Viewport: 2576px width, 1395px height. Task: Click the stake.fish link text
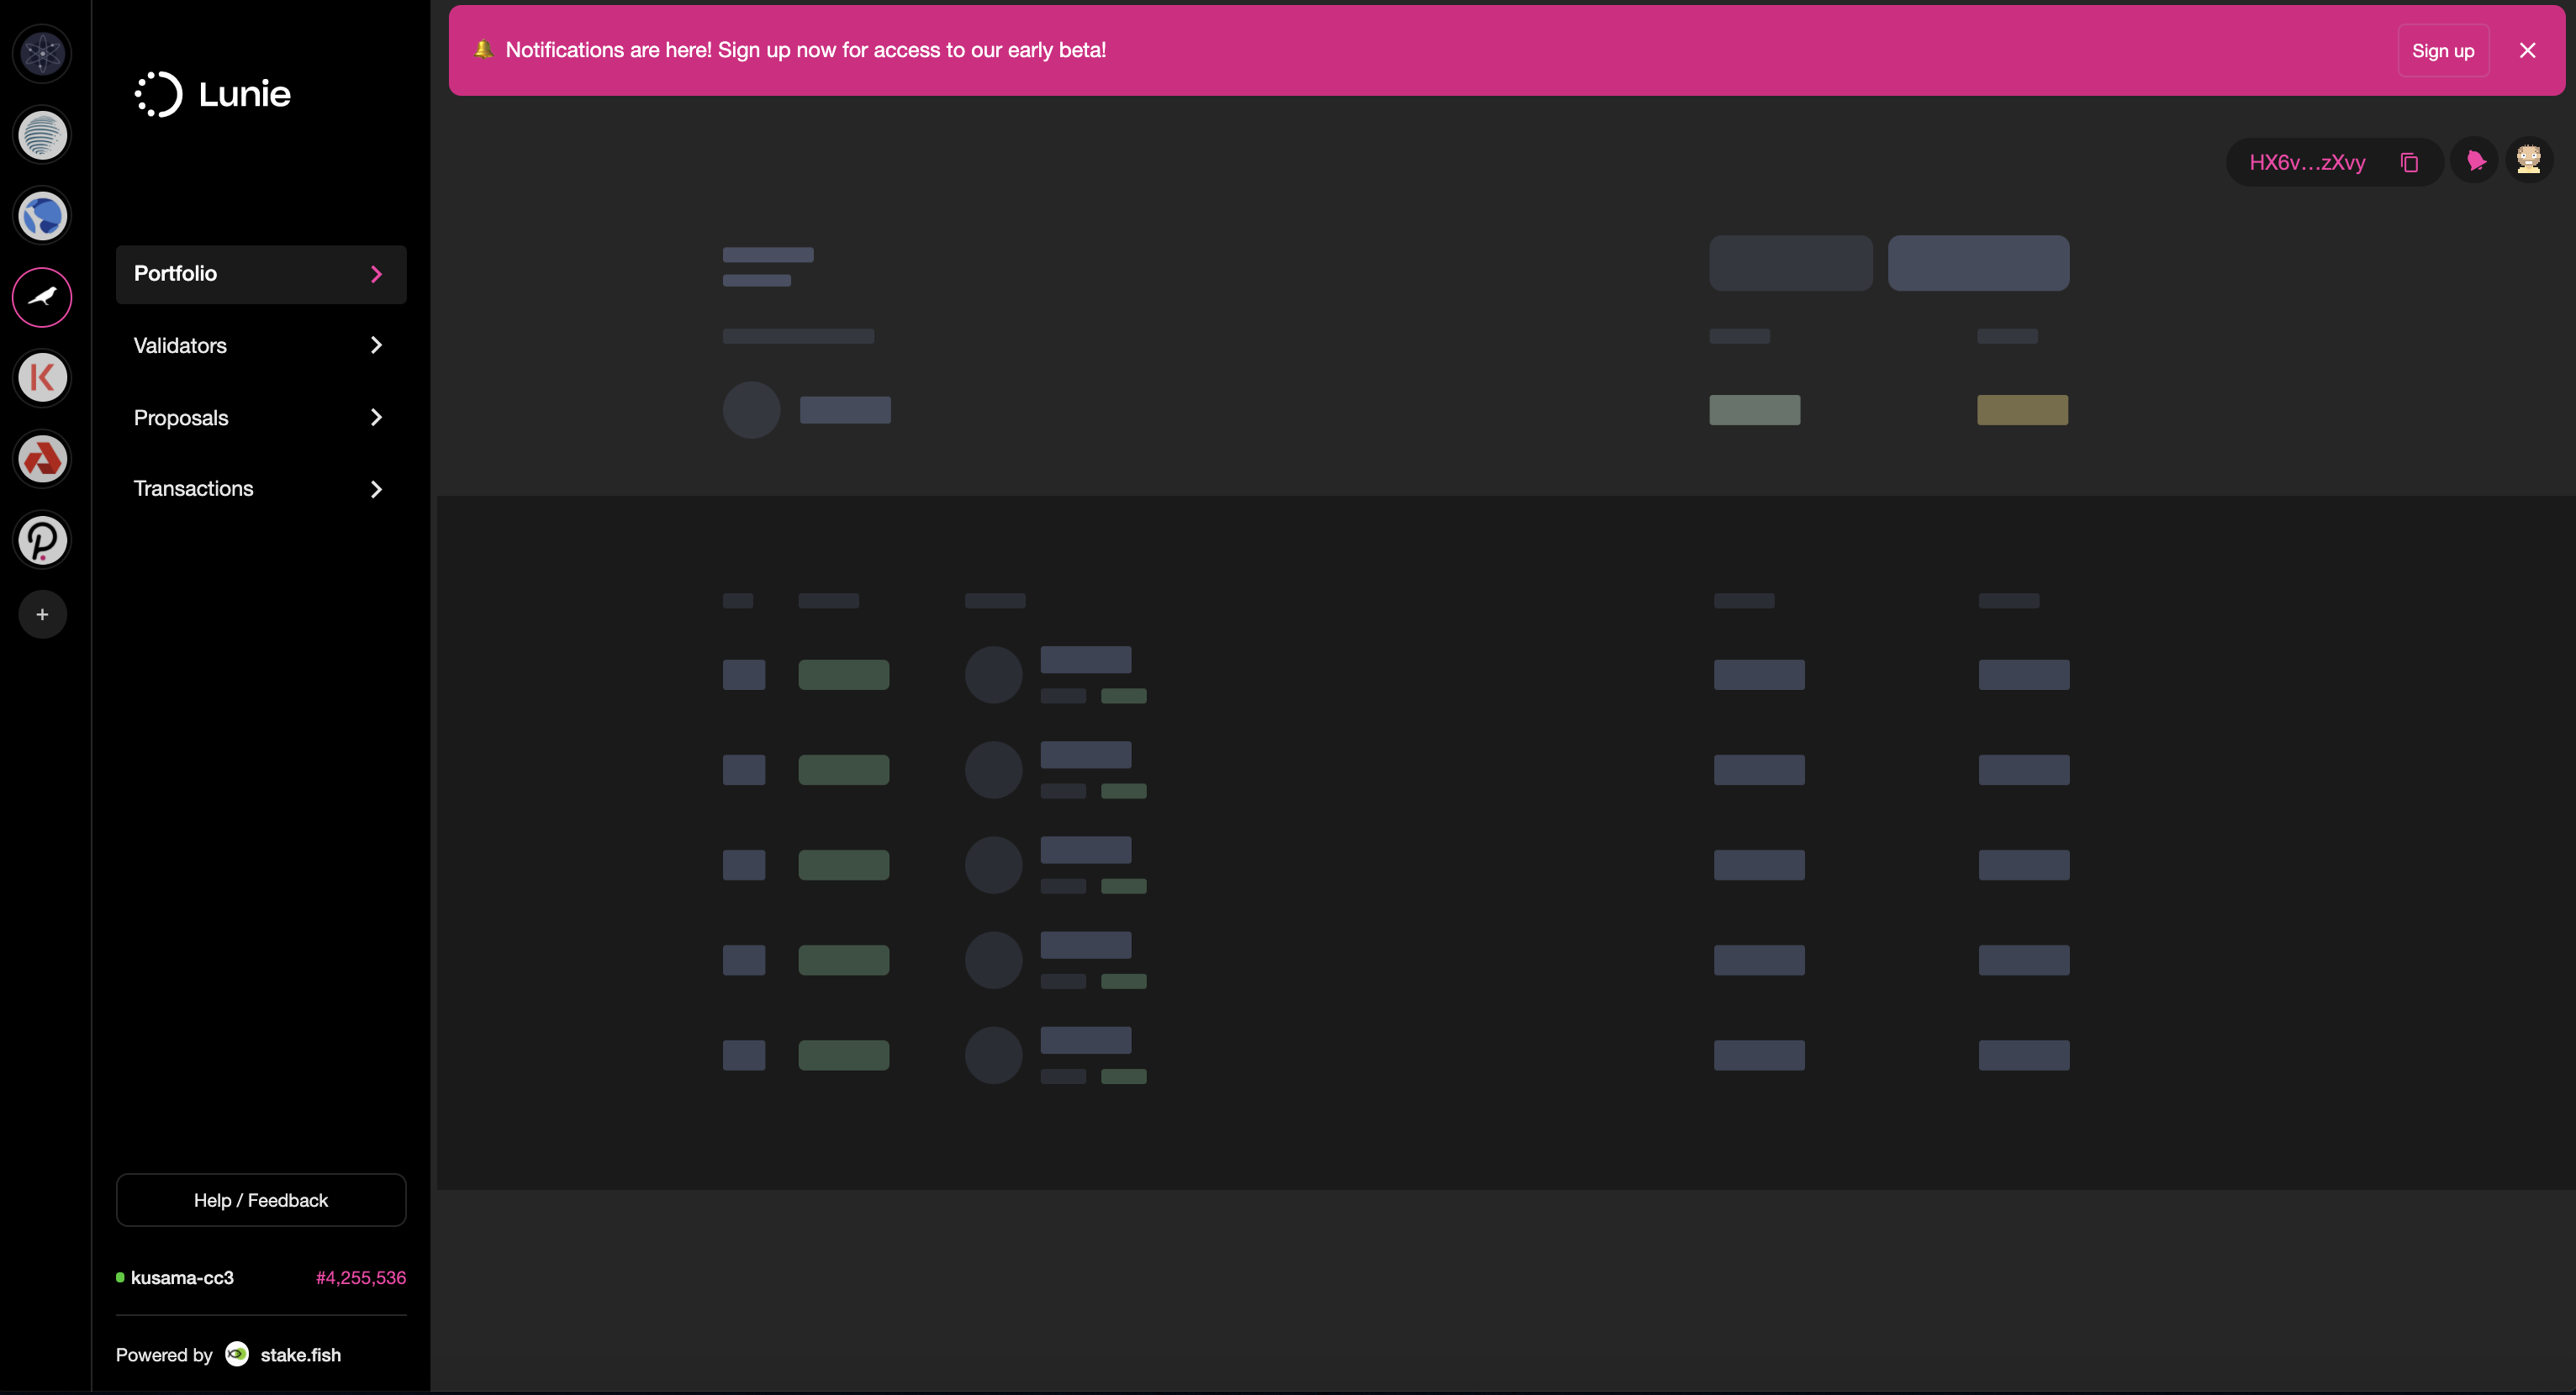[x=301, y=1355]
